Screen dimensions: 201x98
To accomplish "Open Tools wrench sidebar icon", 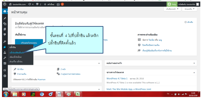I will click(x=5, y=58).
